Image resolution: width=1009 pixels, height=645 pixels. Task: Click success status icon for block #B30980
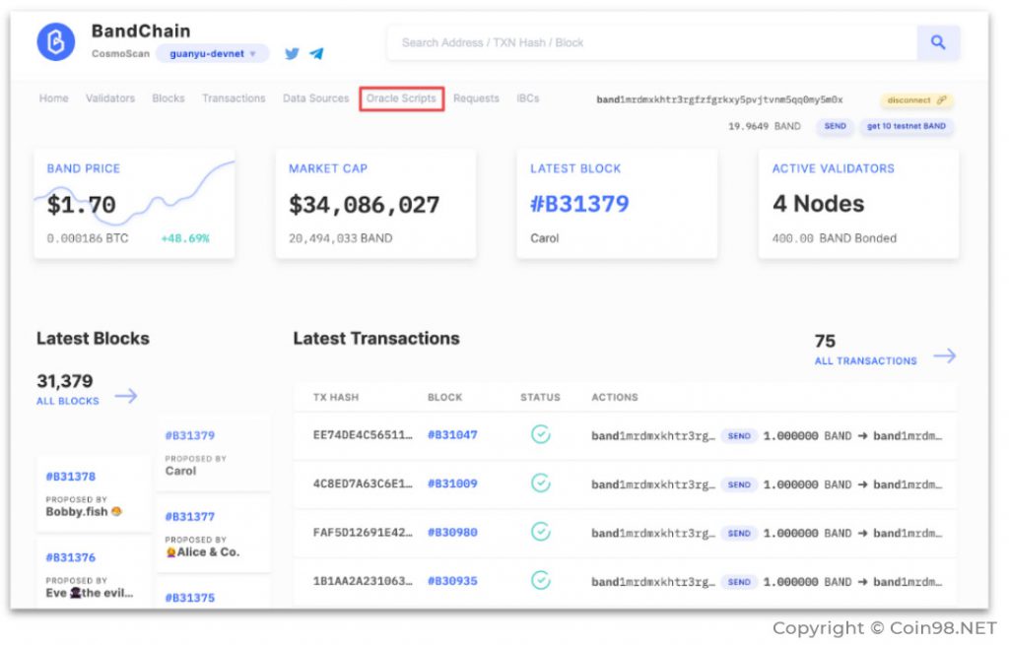(541, 532)
